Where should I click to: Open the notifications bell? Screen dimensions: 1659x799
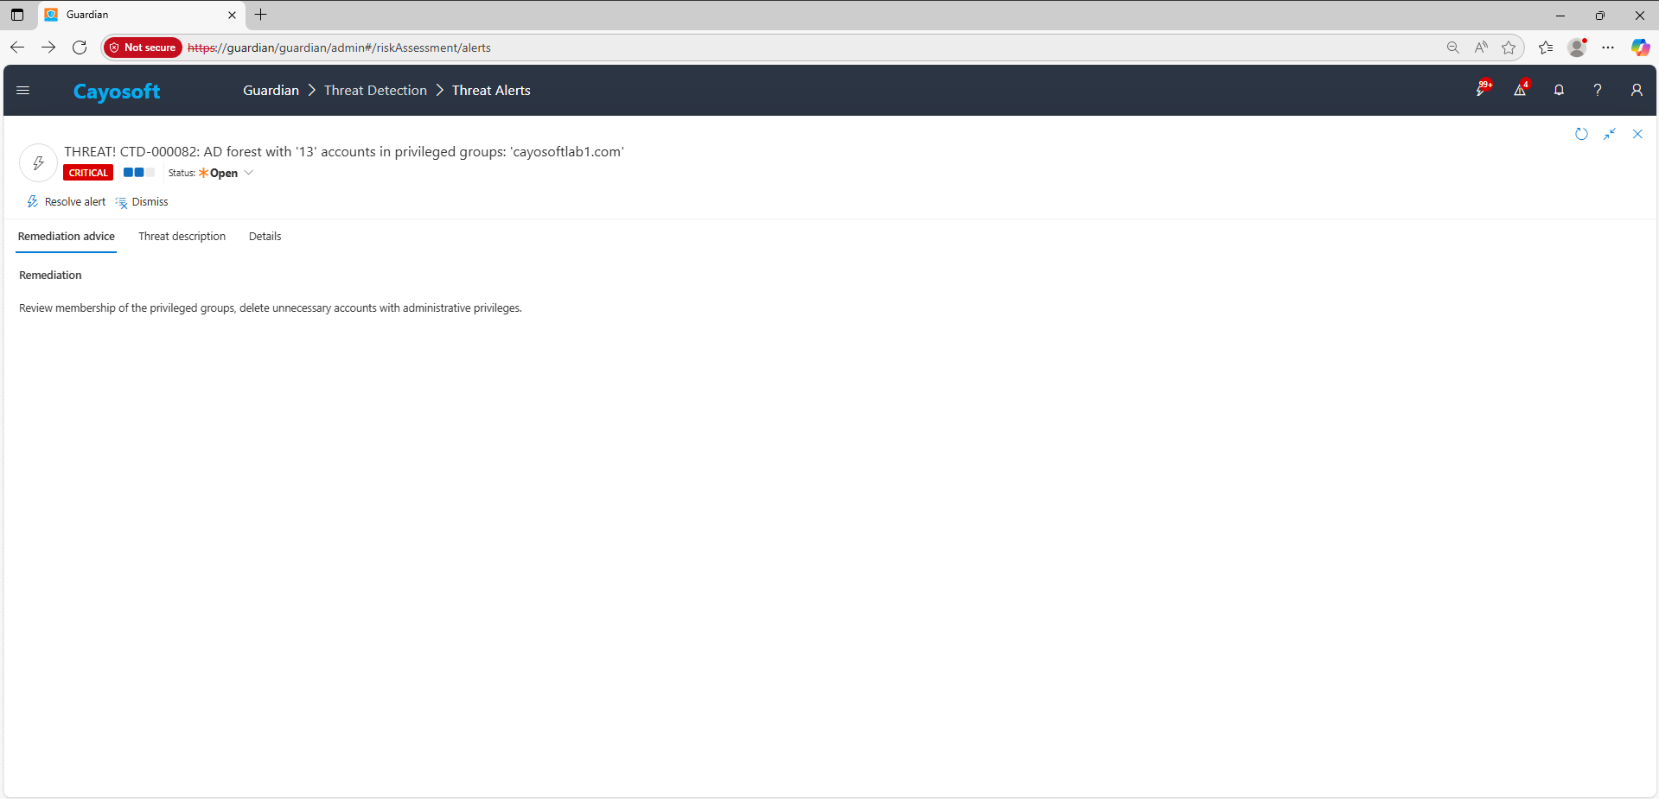coord(1559,90)
